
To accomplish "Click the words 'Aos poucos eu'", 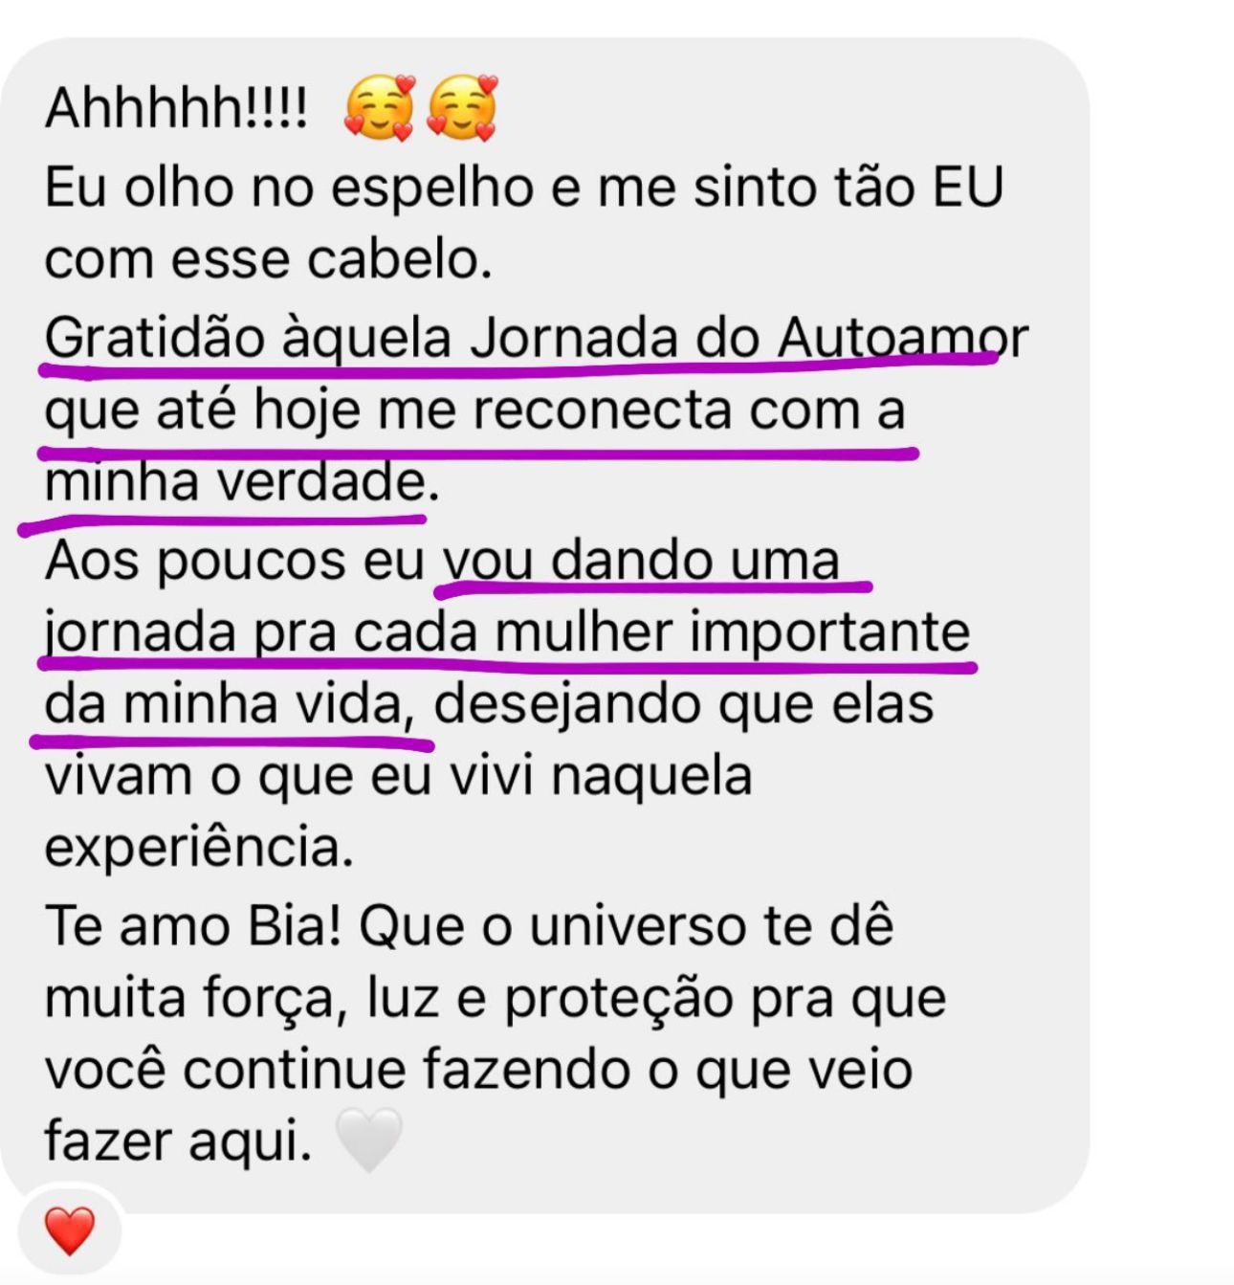I will (x=234, y=561).
